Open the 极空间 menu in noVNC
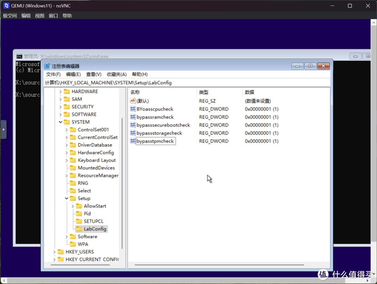 point(10,16)
